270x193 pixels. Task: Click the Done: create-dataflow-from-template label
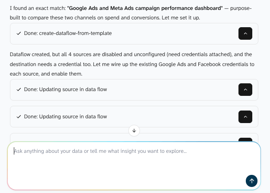[x=68, y=33]
